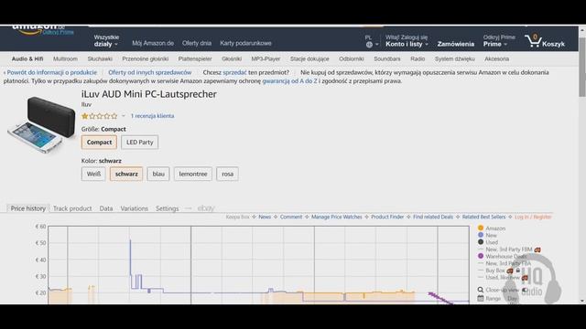Open the 1 recenzja klienta link

[x=152, y=116]
